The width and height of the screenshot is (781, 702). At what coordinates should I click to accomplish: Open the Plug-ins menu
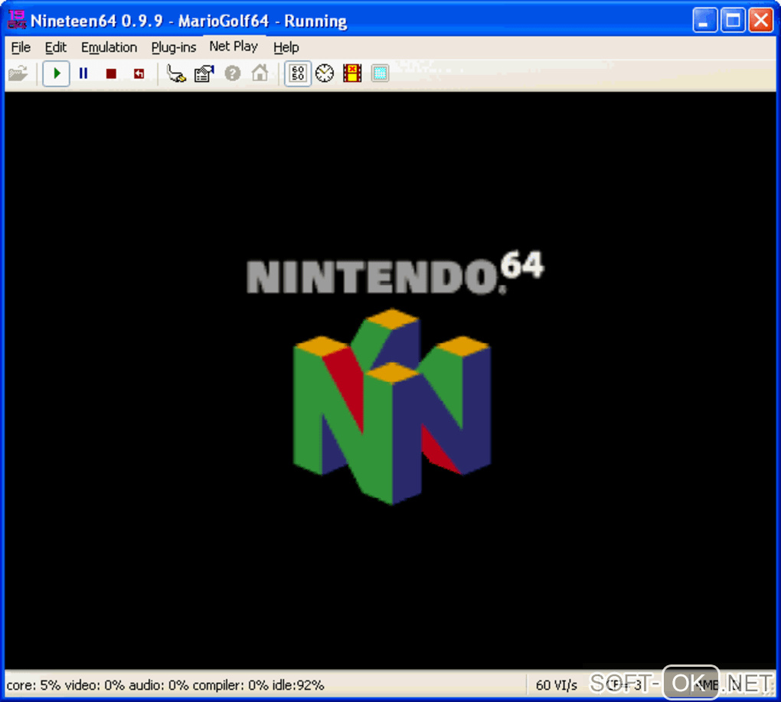tap(174, 47)
